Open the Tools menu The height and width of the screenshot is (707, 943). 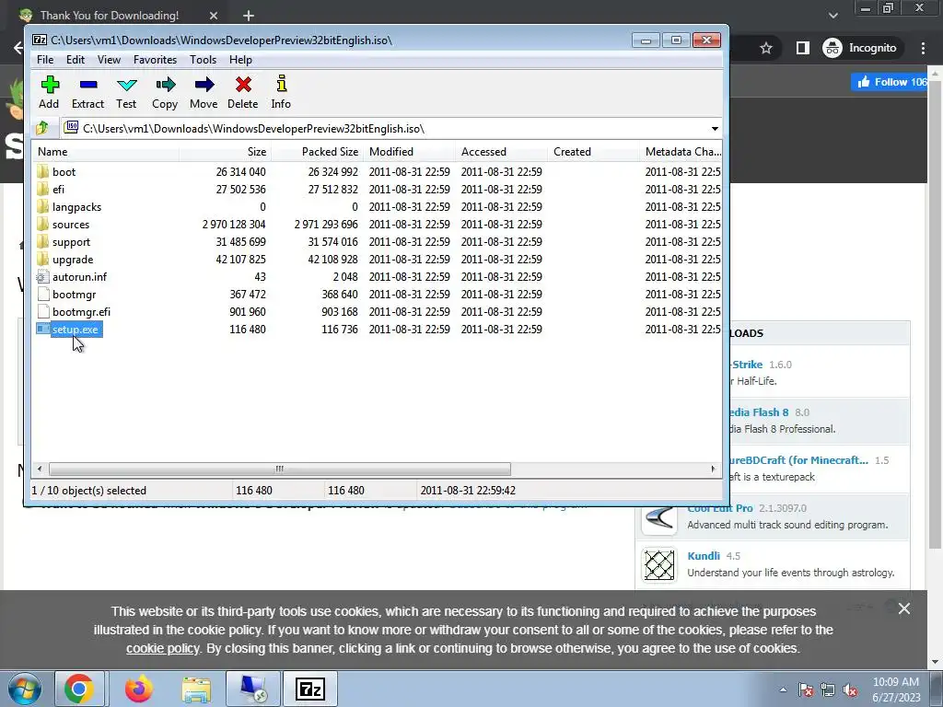tap(203, 60)
